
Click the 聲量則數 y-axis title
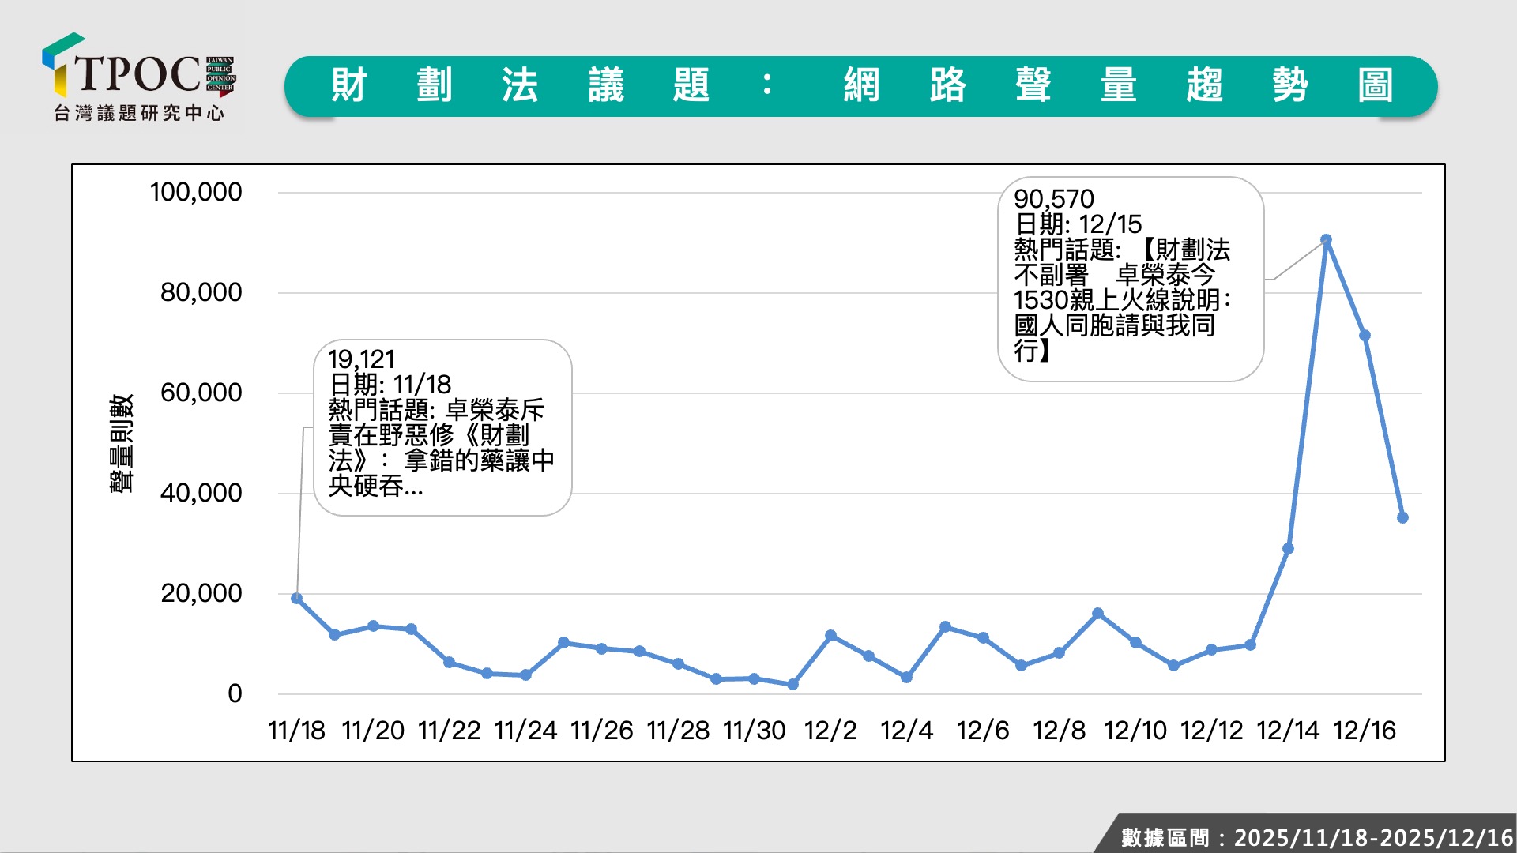(x=121, y=443)
